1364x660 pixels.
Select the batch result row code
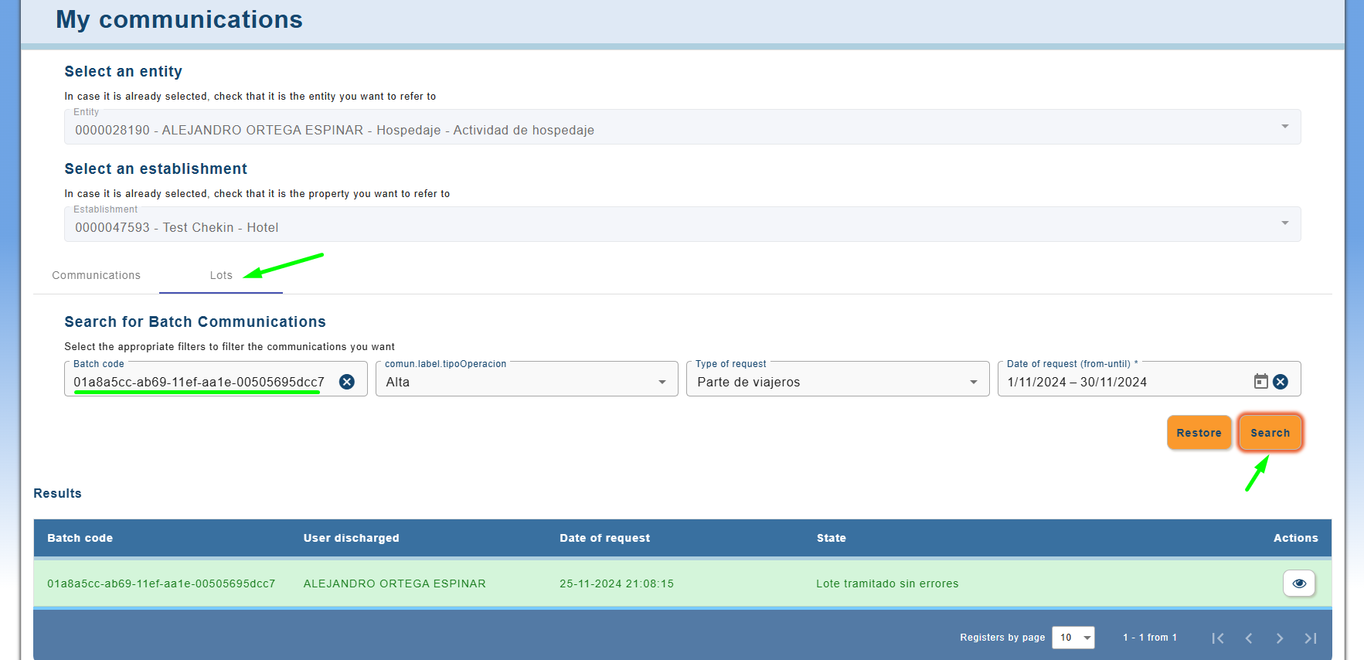point(161,583)
